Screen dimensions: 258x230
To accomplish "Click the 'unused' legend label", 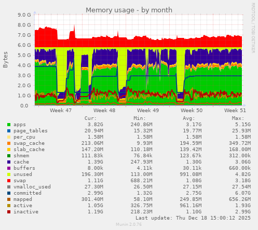I will (x=23, y=174).
